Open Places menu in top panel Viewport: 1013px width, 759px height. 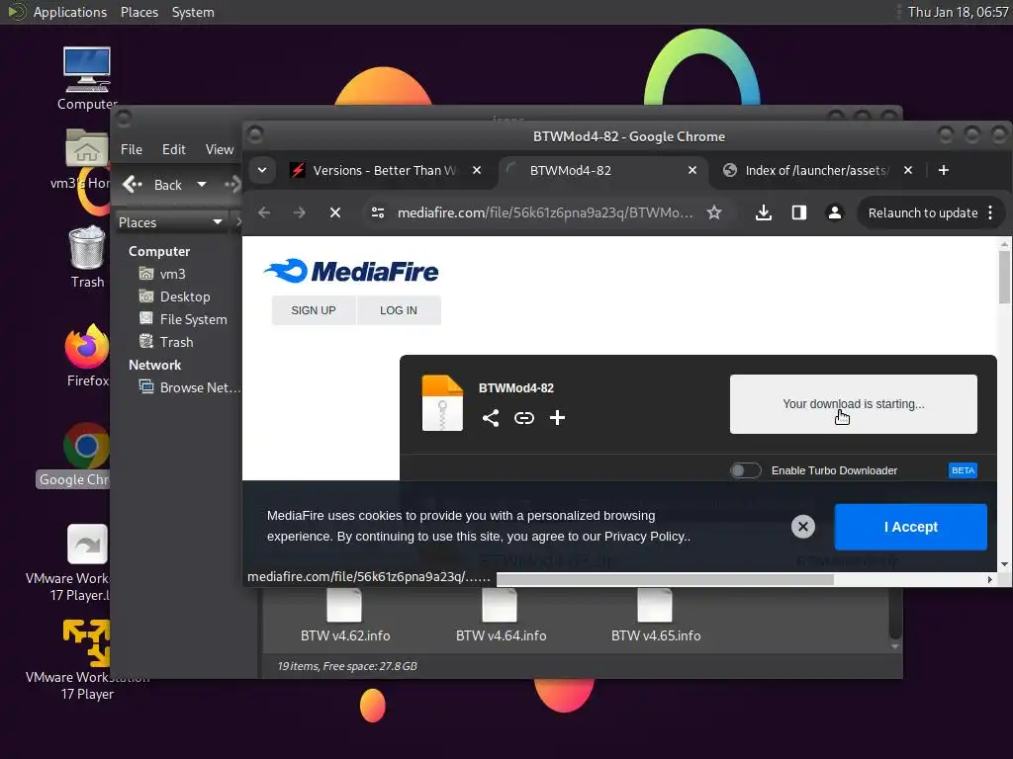139,12
